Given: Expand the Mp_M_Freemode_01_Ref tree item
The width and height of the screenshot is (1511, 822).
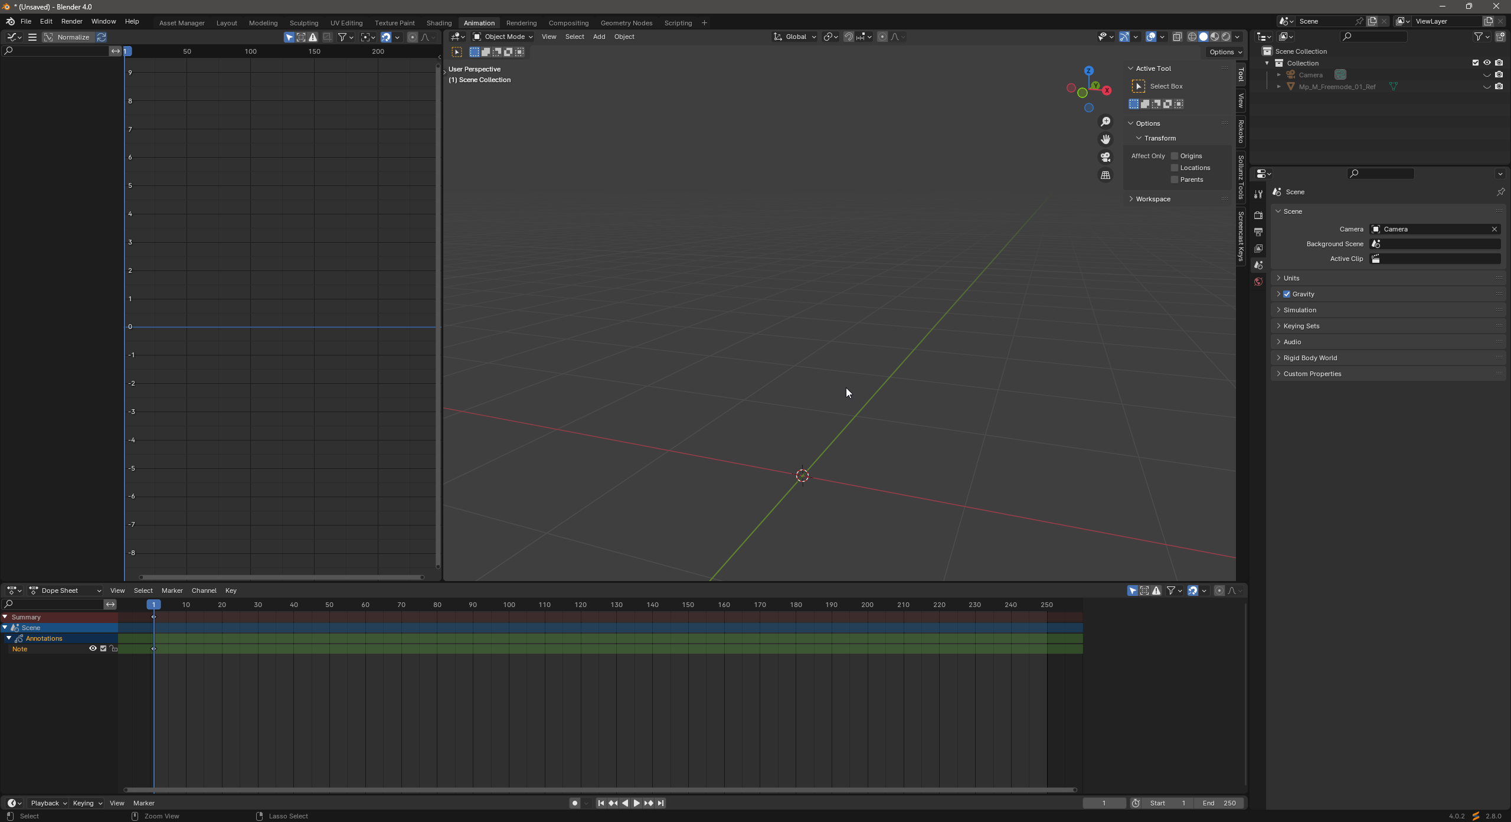Looking at the screenshot, I should coord(1278,86).
